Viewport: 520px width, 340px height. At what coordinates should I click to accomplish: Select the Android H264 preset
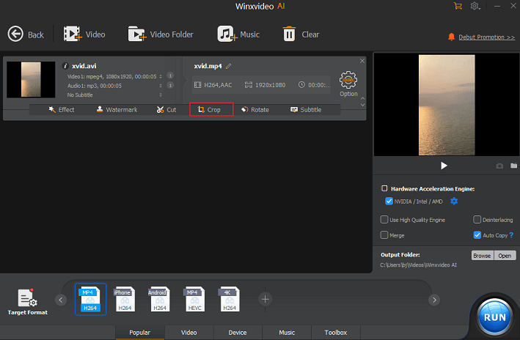(x=159, y=299)
